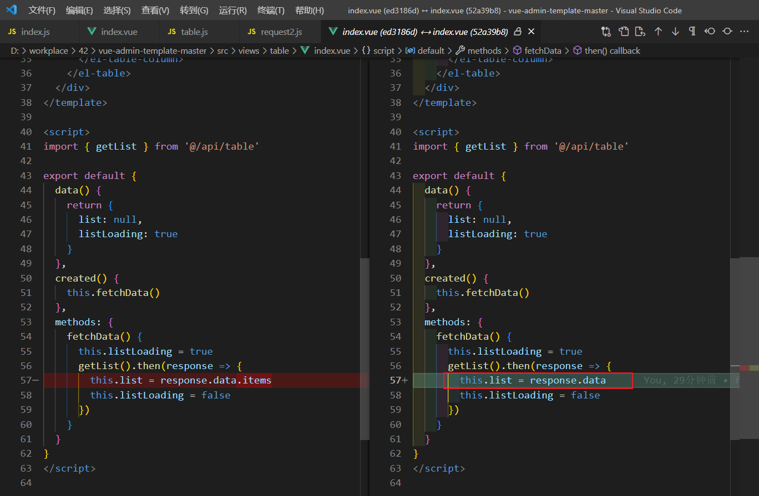
Task: Open the 终端(T) menu
Action: (271, 11)
